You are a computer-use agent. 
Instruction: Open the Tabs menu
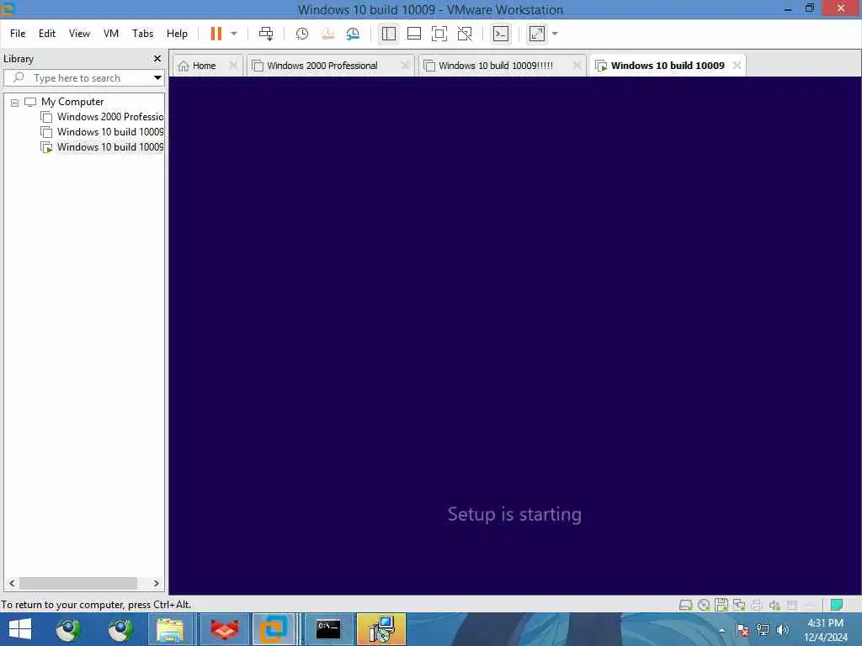(142, 34)
